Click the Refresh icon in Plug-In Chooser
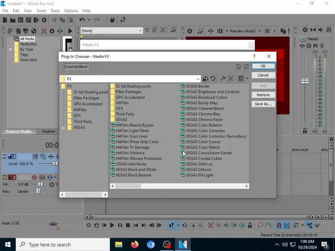Screen dimensions: 335x251 [213, 78]
